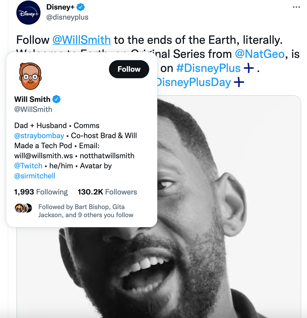
Task: Click the Follow button on the profile card
Action: pos(129,69)
